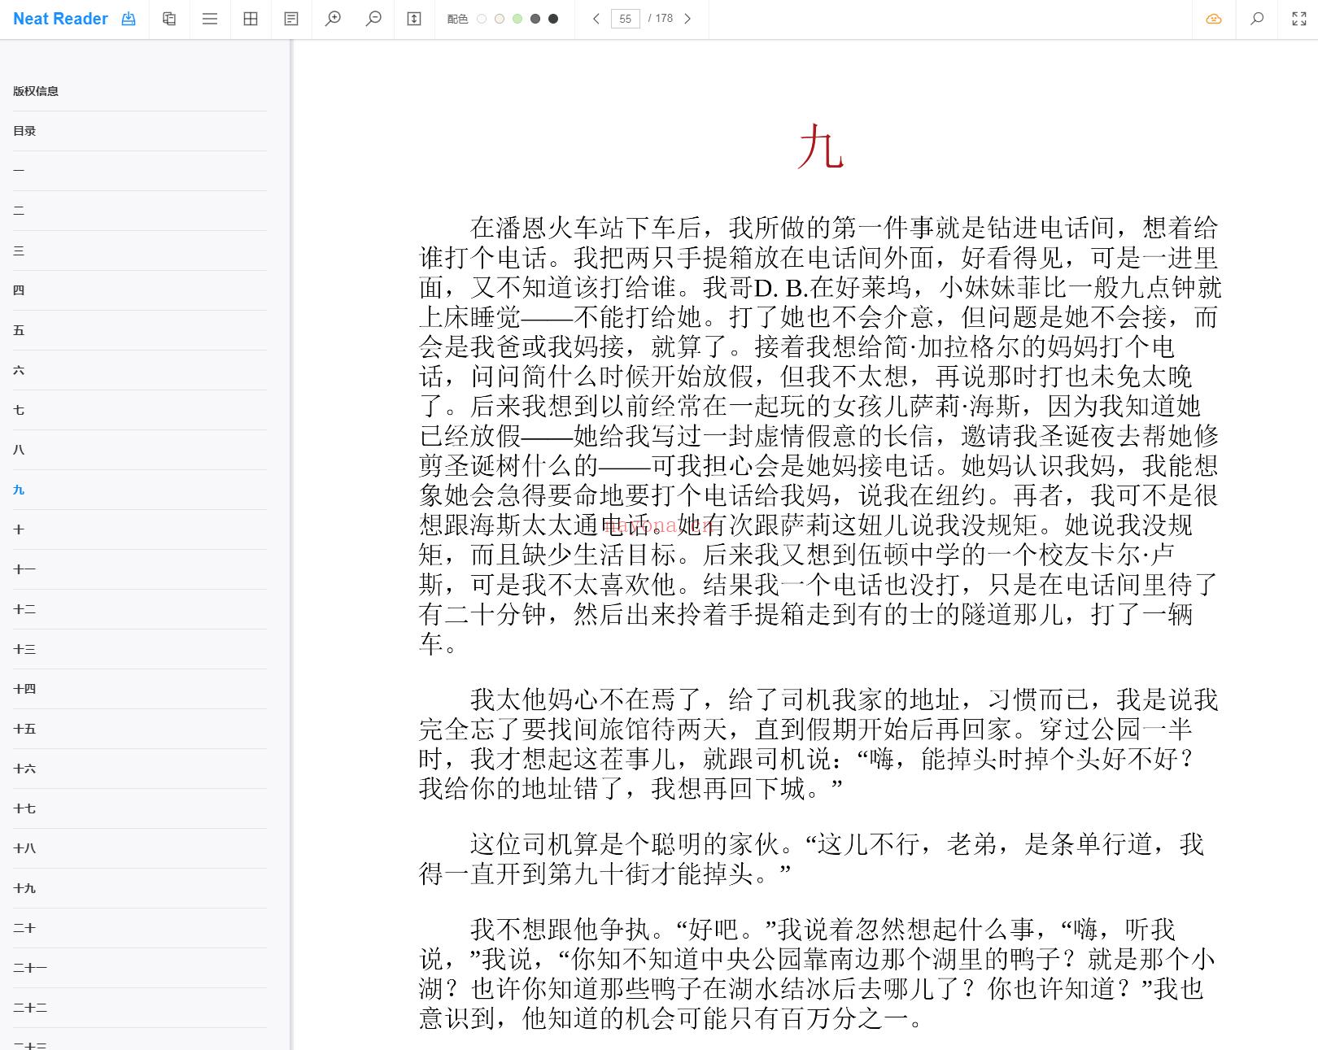This screenshot has height=1050, width=1318.
Task: Jump to chapter 三
Action: pos(140,251)
